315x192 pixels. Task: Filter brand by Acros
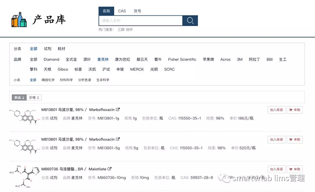(225, 60)
